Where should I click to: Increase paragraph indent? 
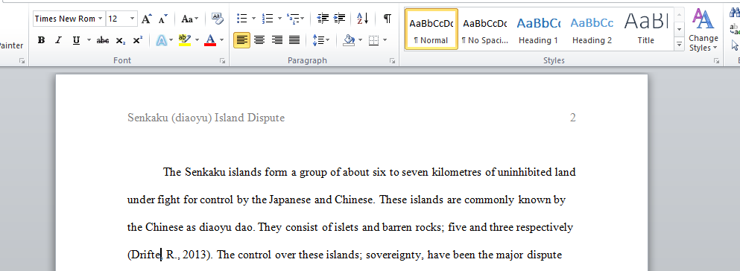(339, 19)
